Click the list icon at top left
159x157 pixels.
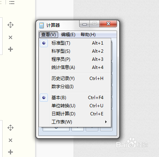pyautogui.click(x=12, y=2)
